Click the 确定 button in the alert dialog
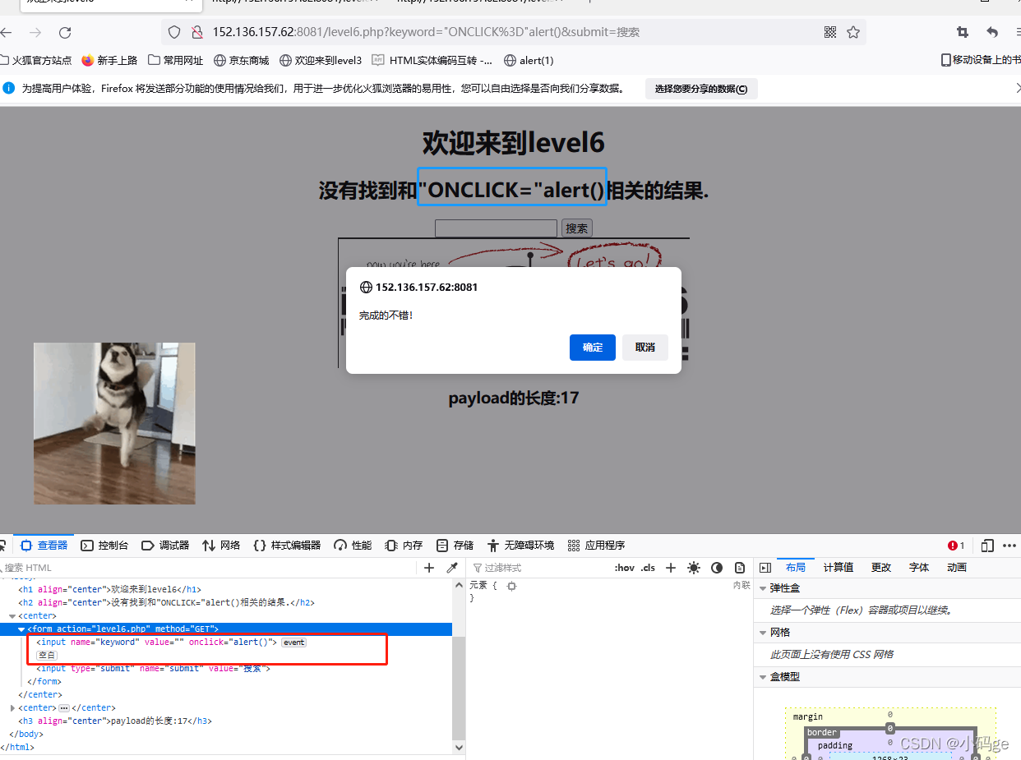This screenshot has width=1021, height=760. 592,347
